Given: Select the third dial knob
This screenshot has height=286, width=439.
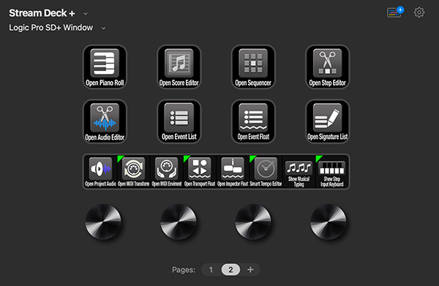Looking at the screenshot, I should pos(253,222).
